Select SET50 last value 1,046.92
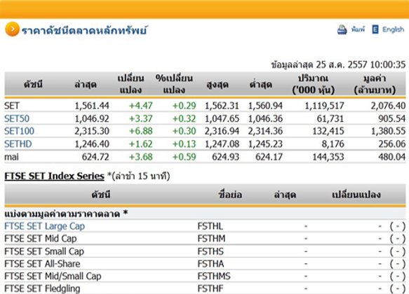 (x=92, y=118)
